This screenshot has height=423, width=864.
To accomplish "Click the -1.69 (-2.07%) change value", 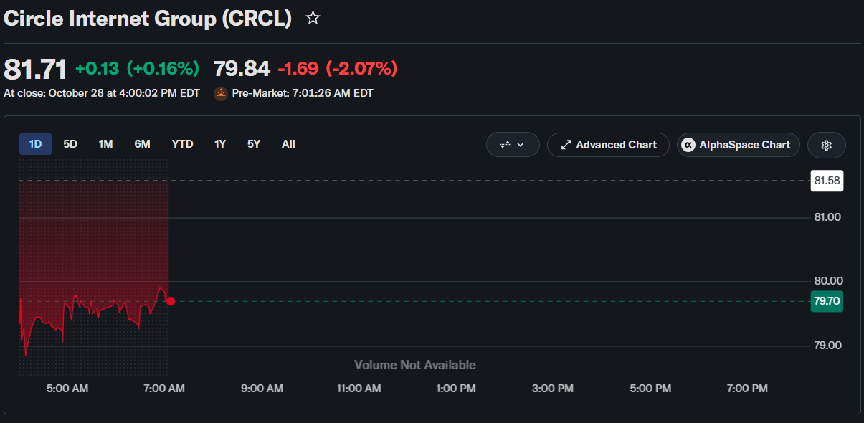I will point(337,69).
